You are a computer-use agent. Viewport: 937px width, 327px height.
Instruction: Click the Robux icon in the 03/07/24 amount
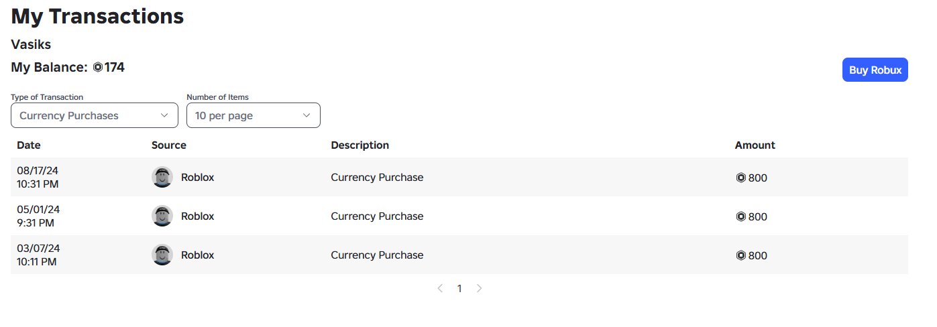tap(741, 256)
